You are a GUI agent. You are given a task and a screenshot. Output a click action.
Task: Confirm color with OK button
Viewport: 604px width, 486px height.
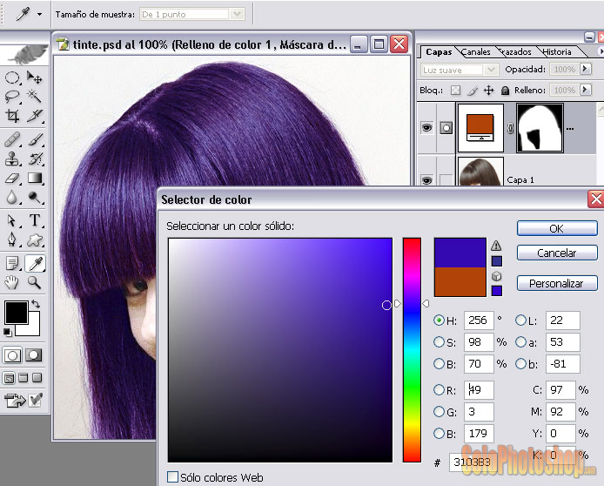tap(557, 228)
